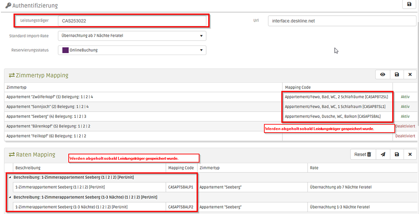Toggle Deaktiviert status for Appartement Bärenkopf

[x=405, y=126]
